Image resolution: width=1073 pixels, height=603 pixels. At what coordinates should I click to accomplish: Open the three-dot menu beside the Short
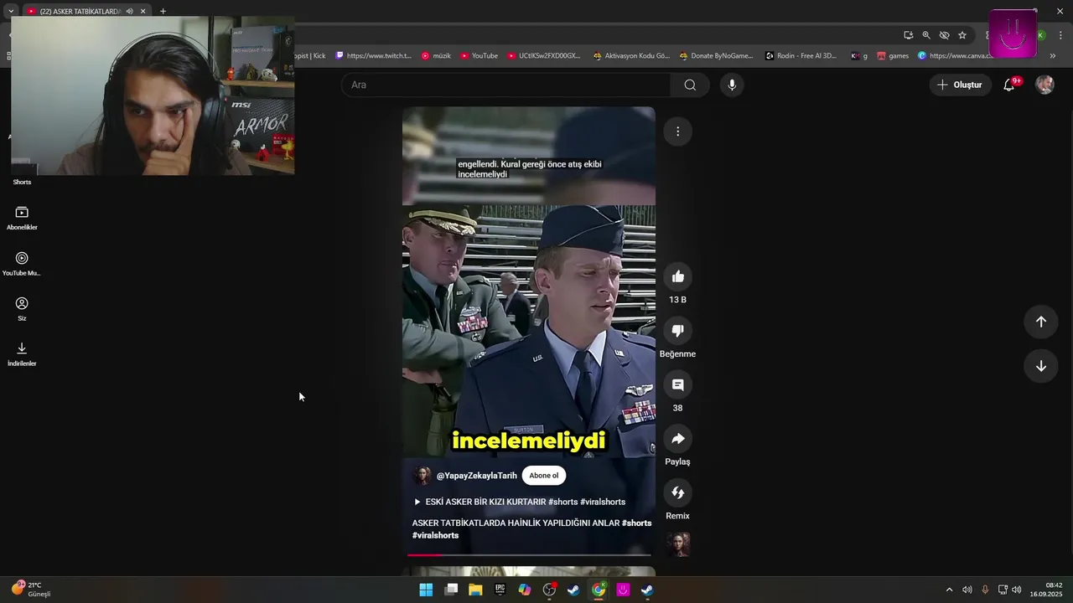pos(677,131)
